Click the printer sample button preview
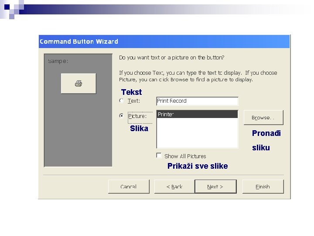The width and height of the screenshot is (314, 236). point(78,83)
